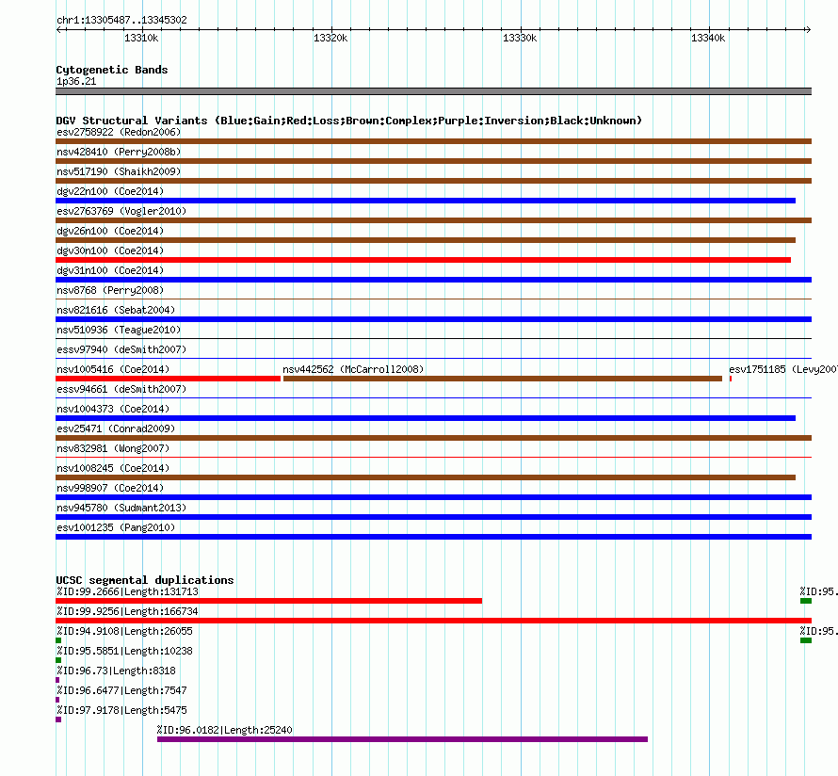Click the %ID:95.5851|Length:10238 duplication label
The width and height of the screenshot is (838, 776).
(124, 651)
